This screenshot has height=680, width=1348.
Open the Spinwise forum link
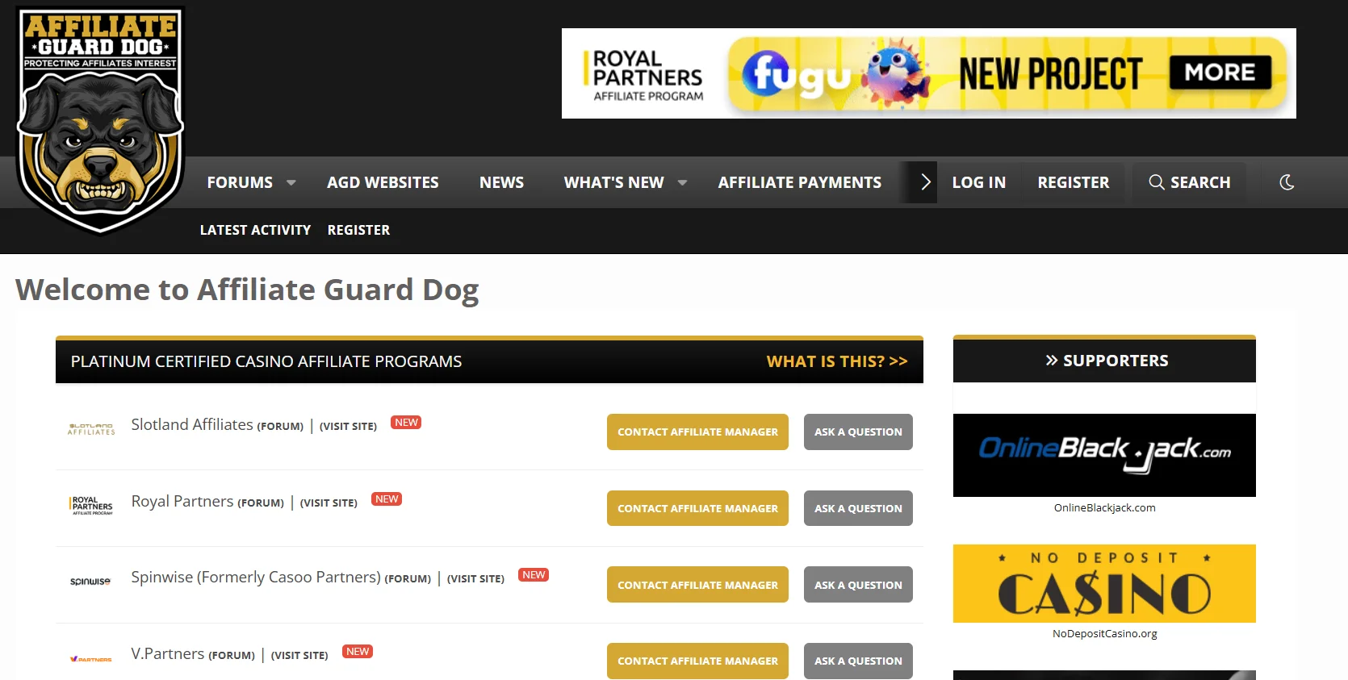[x=408, y=578]
